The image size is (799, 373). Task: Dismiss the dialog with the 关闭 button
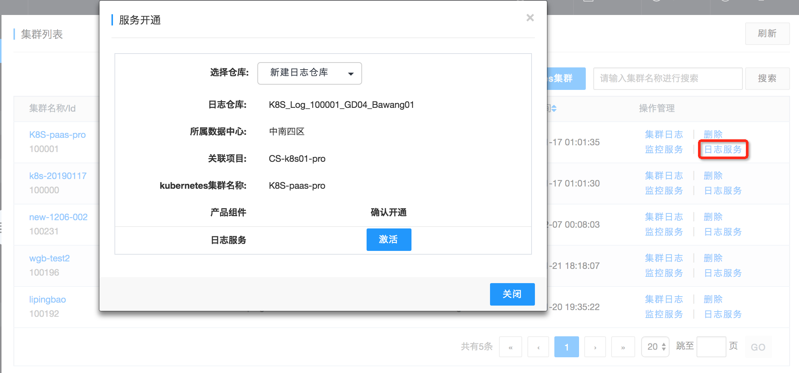[512, 294]
